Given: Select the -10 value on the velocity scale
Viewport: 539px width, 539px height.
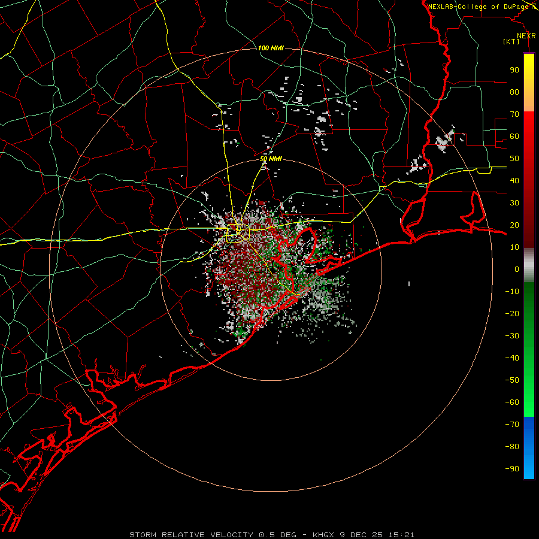Looking at the screenshot, I should pyautogui.click(x=512, y=292).
